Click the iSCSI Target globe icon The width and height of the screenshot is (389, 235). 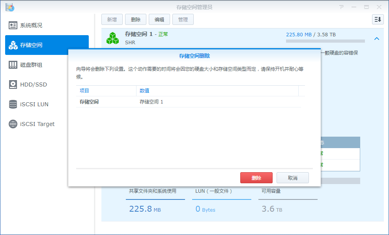click(13, 124)
